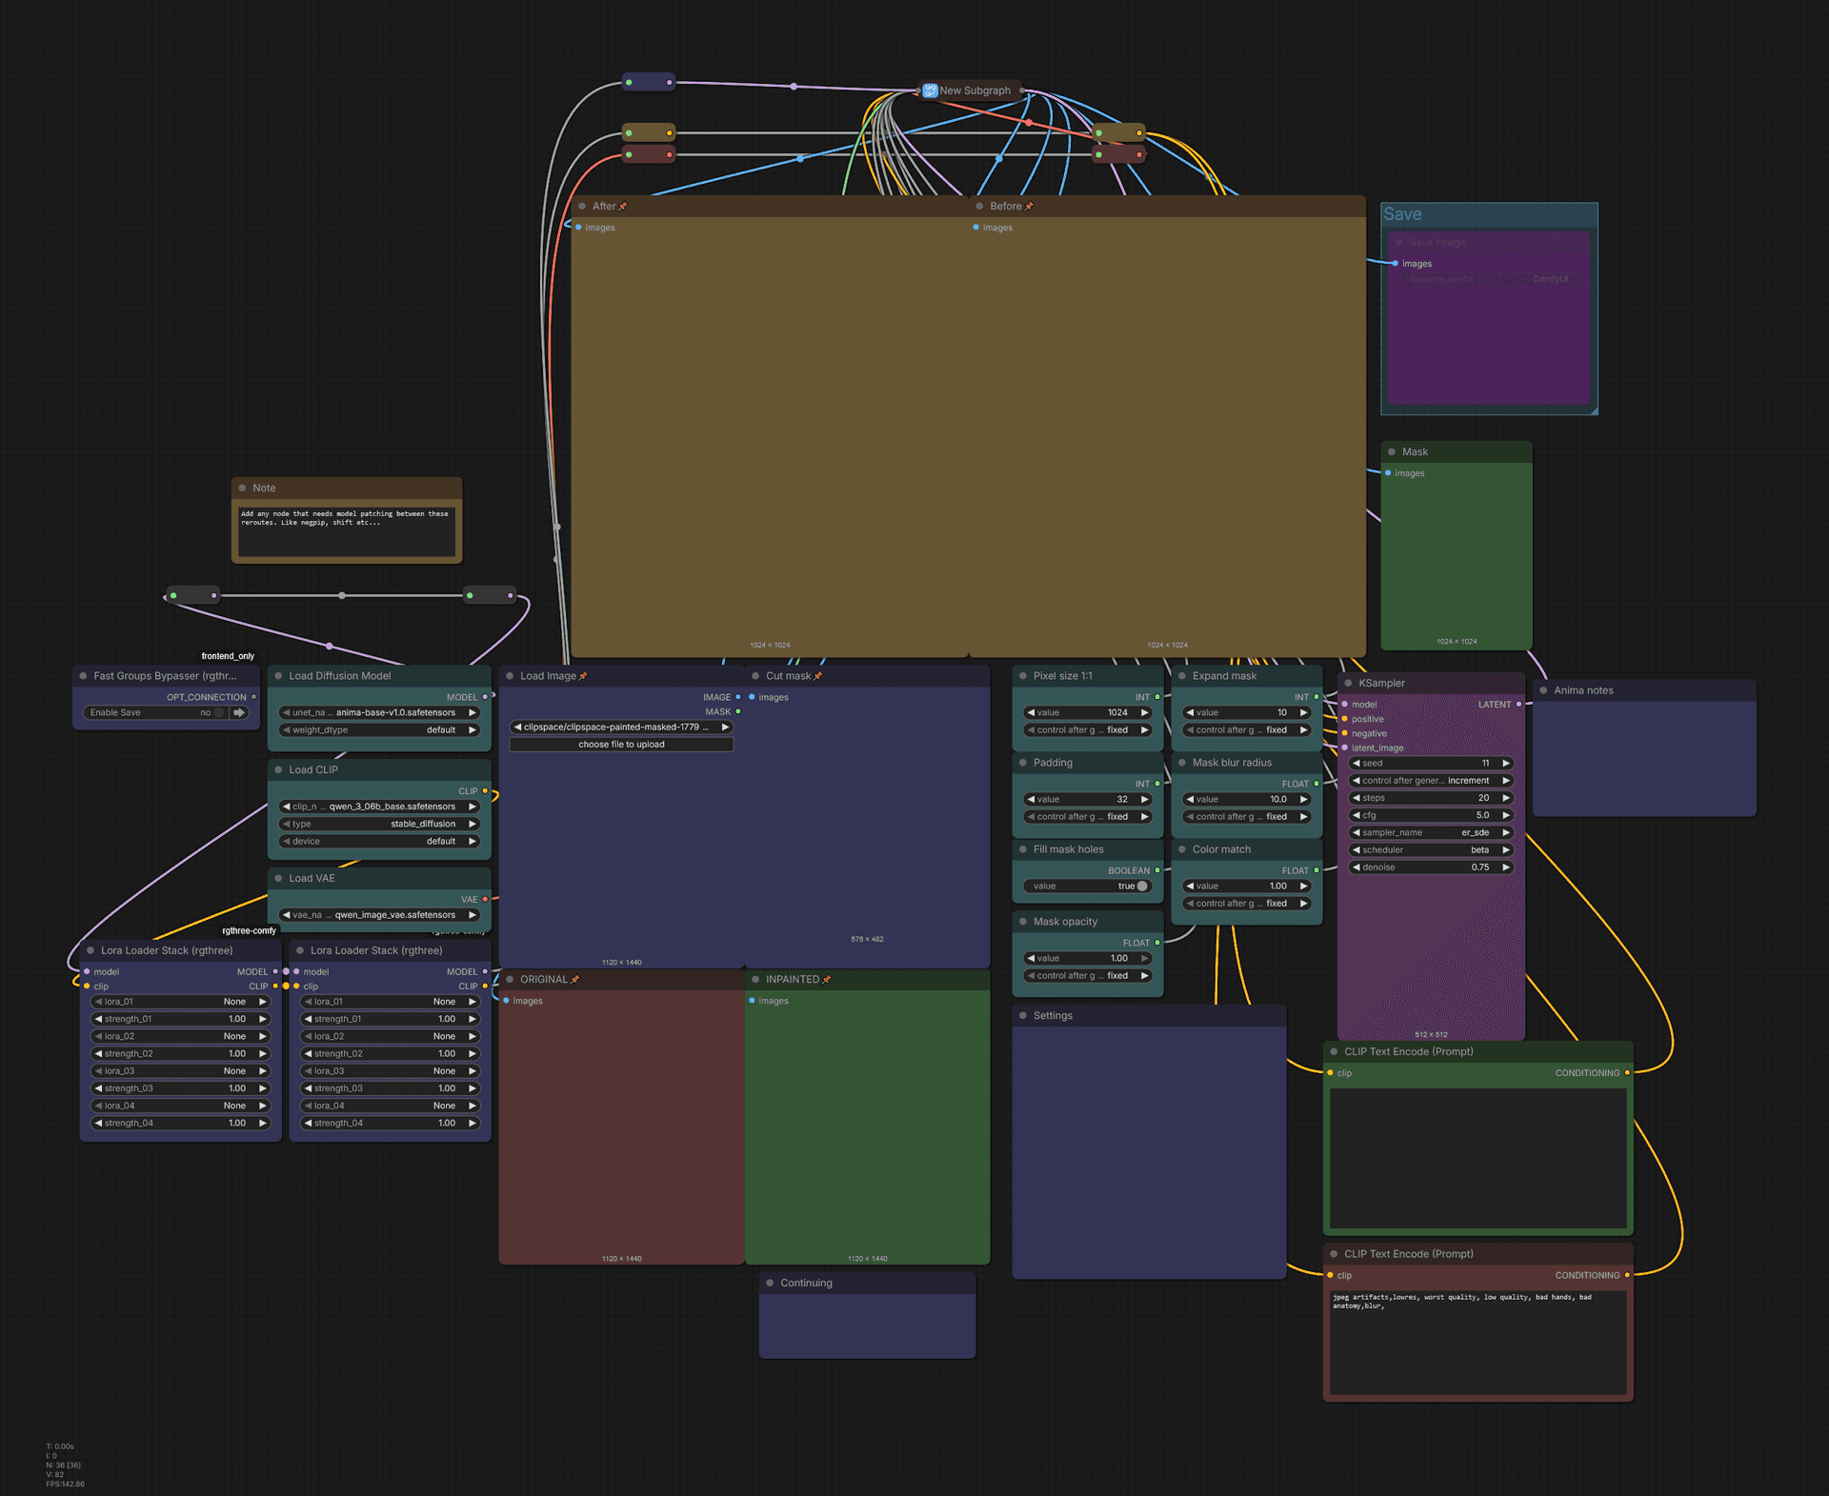
Task: Collapse Mask opacity node via its title dot
Action: [x=1023, y=922]
